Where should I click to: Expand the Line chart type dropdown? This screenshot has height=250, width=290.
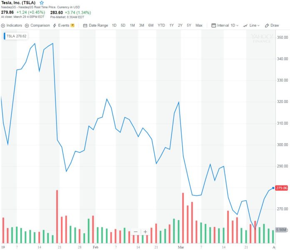[x=252, y=25]
